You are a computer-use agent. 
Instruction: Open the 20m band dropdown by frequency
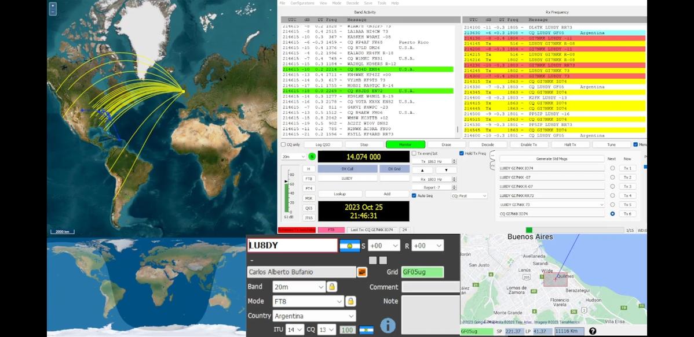pos(294,157)
